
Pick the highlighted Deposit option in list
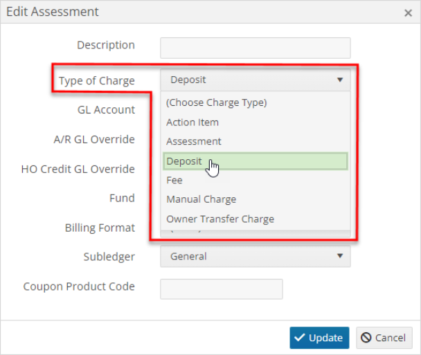pos(256,161)
